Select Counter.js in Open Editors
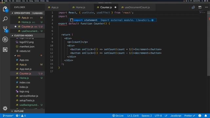 coord(28,27)
